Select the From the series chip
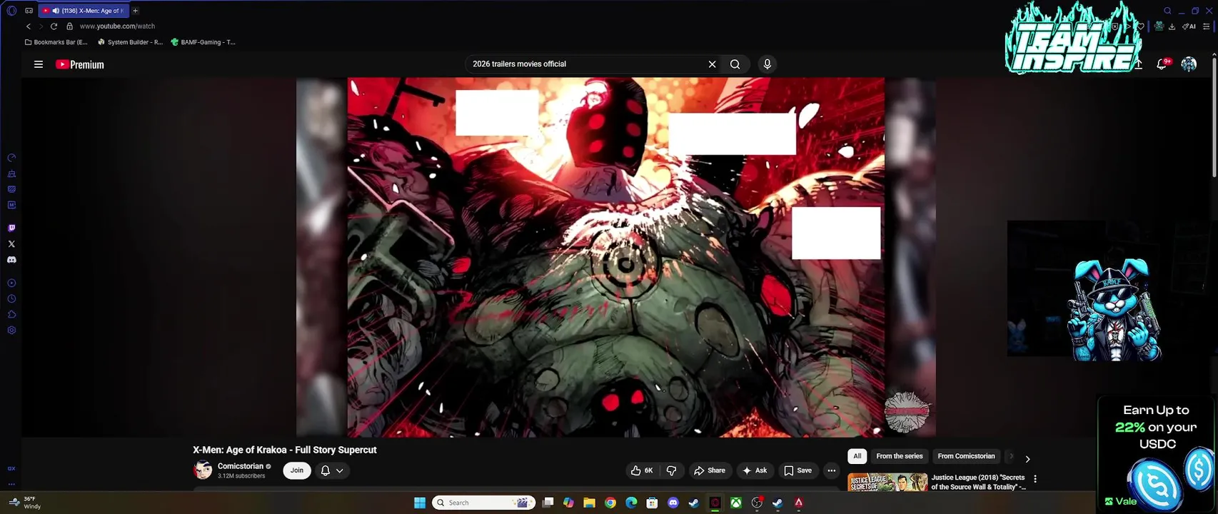This screenshot has height=514, width=1218. (x=900, y=456)
